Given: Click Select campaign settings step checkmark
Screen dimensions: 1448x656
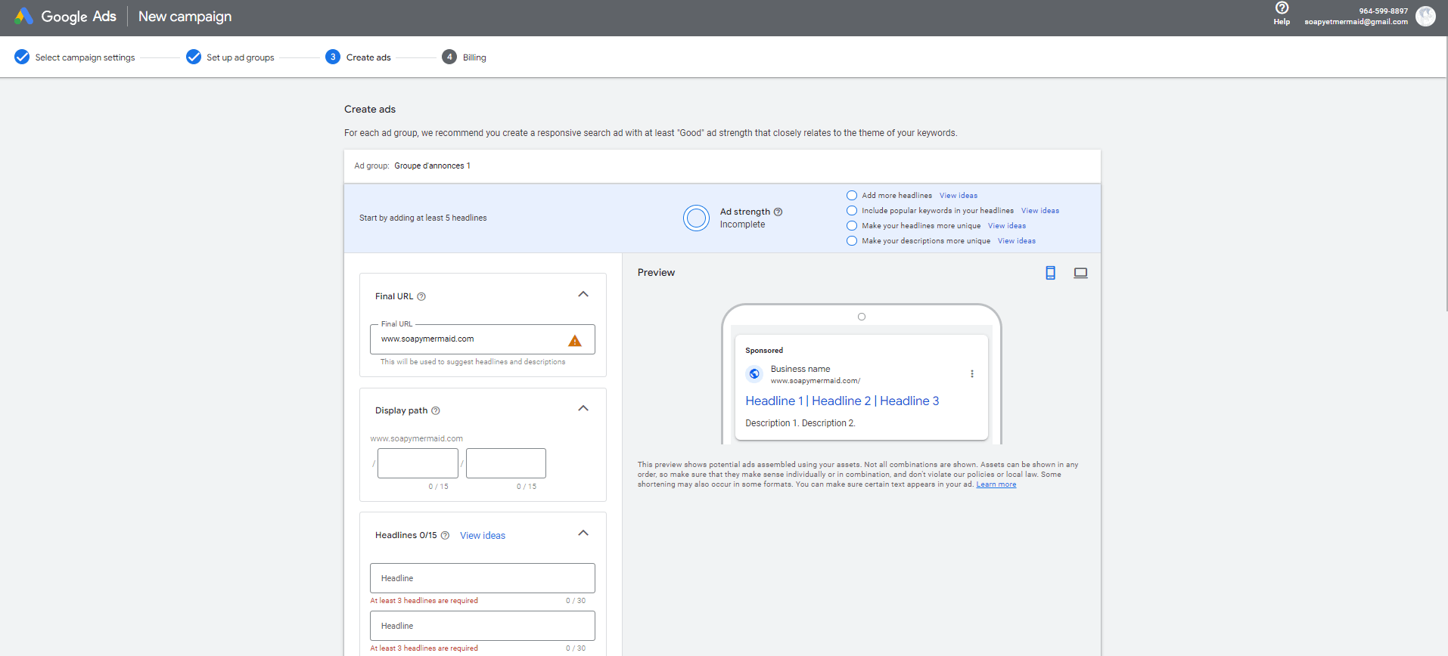Looking at the screenshot, I should click(x=22, y=57).
